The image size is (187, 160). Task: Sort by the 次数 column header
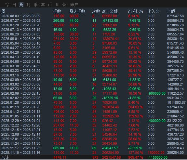[x=96, y=11]
